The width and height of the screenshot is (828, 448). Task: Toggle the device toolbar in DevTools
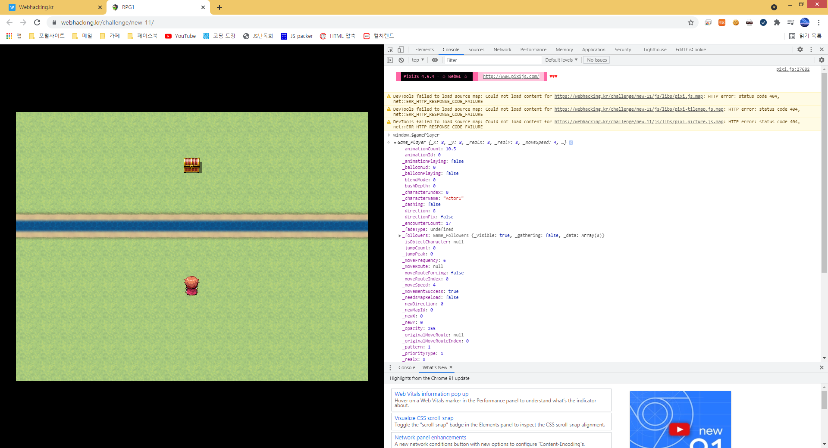click(401, 50)
